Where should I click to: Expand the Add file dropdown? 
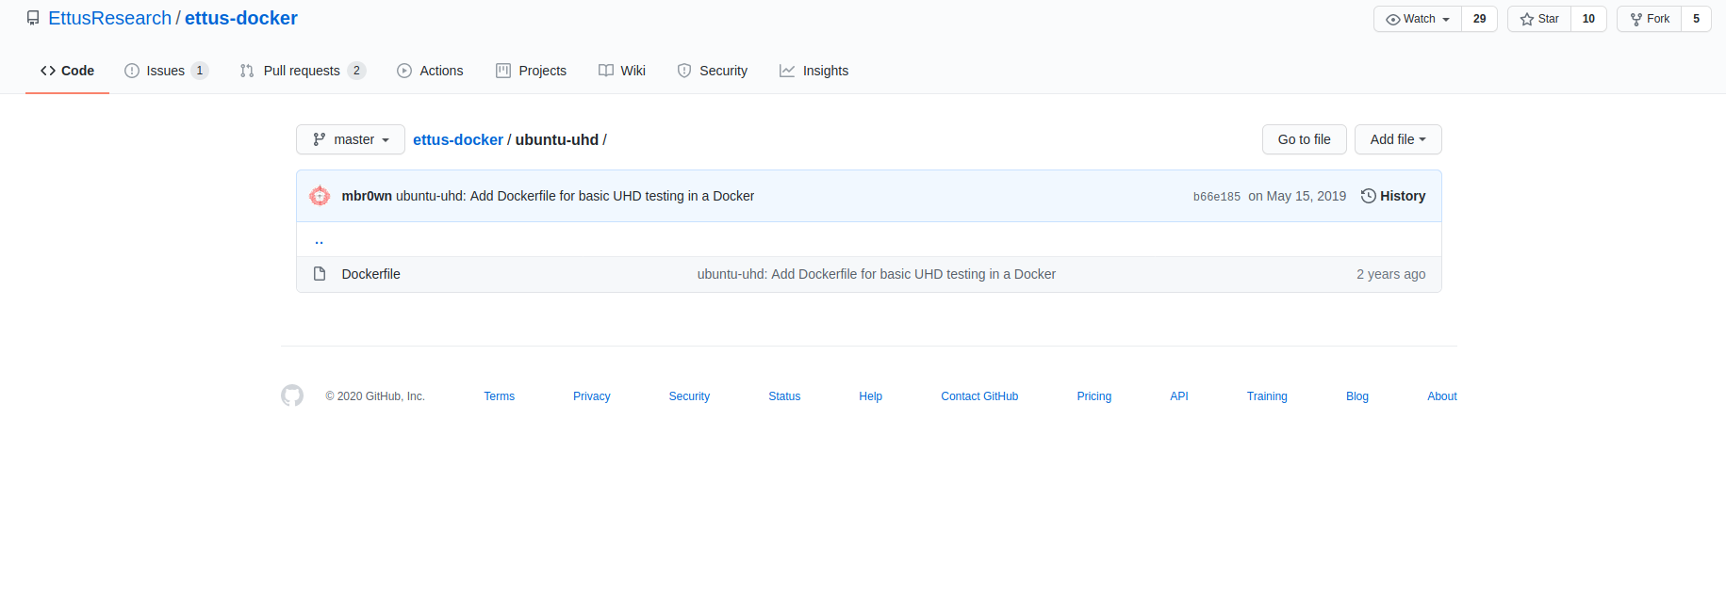coord(1398,139)
